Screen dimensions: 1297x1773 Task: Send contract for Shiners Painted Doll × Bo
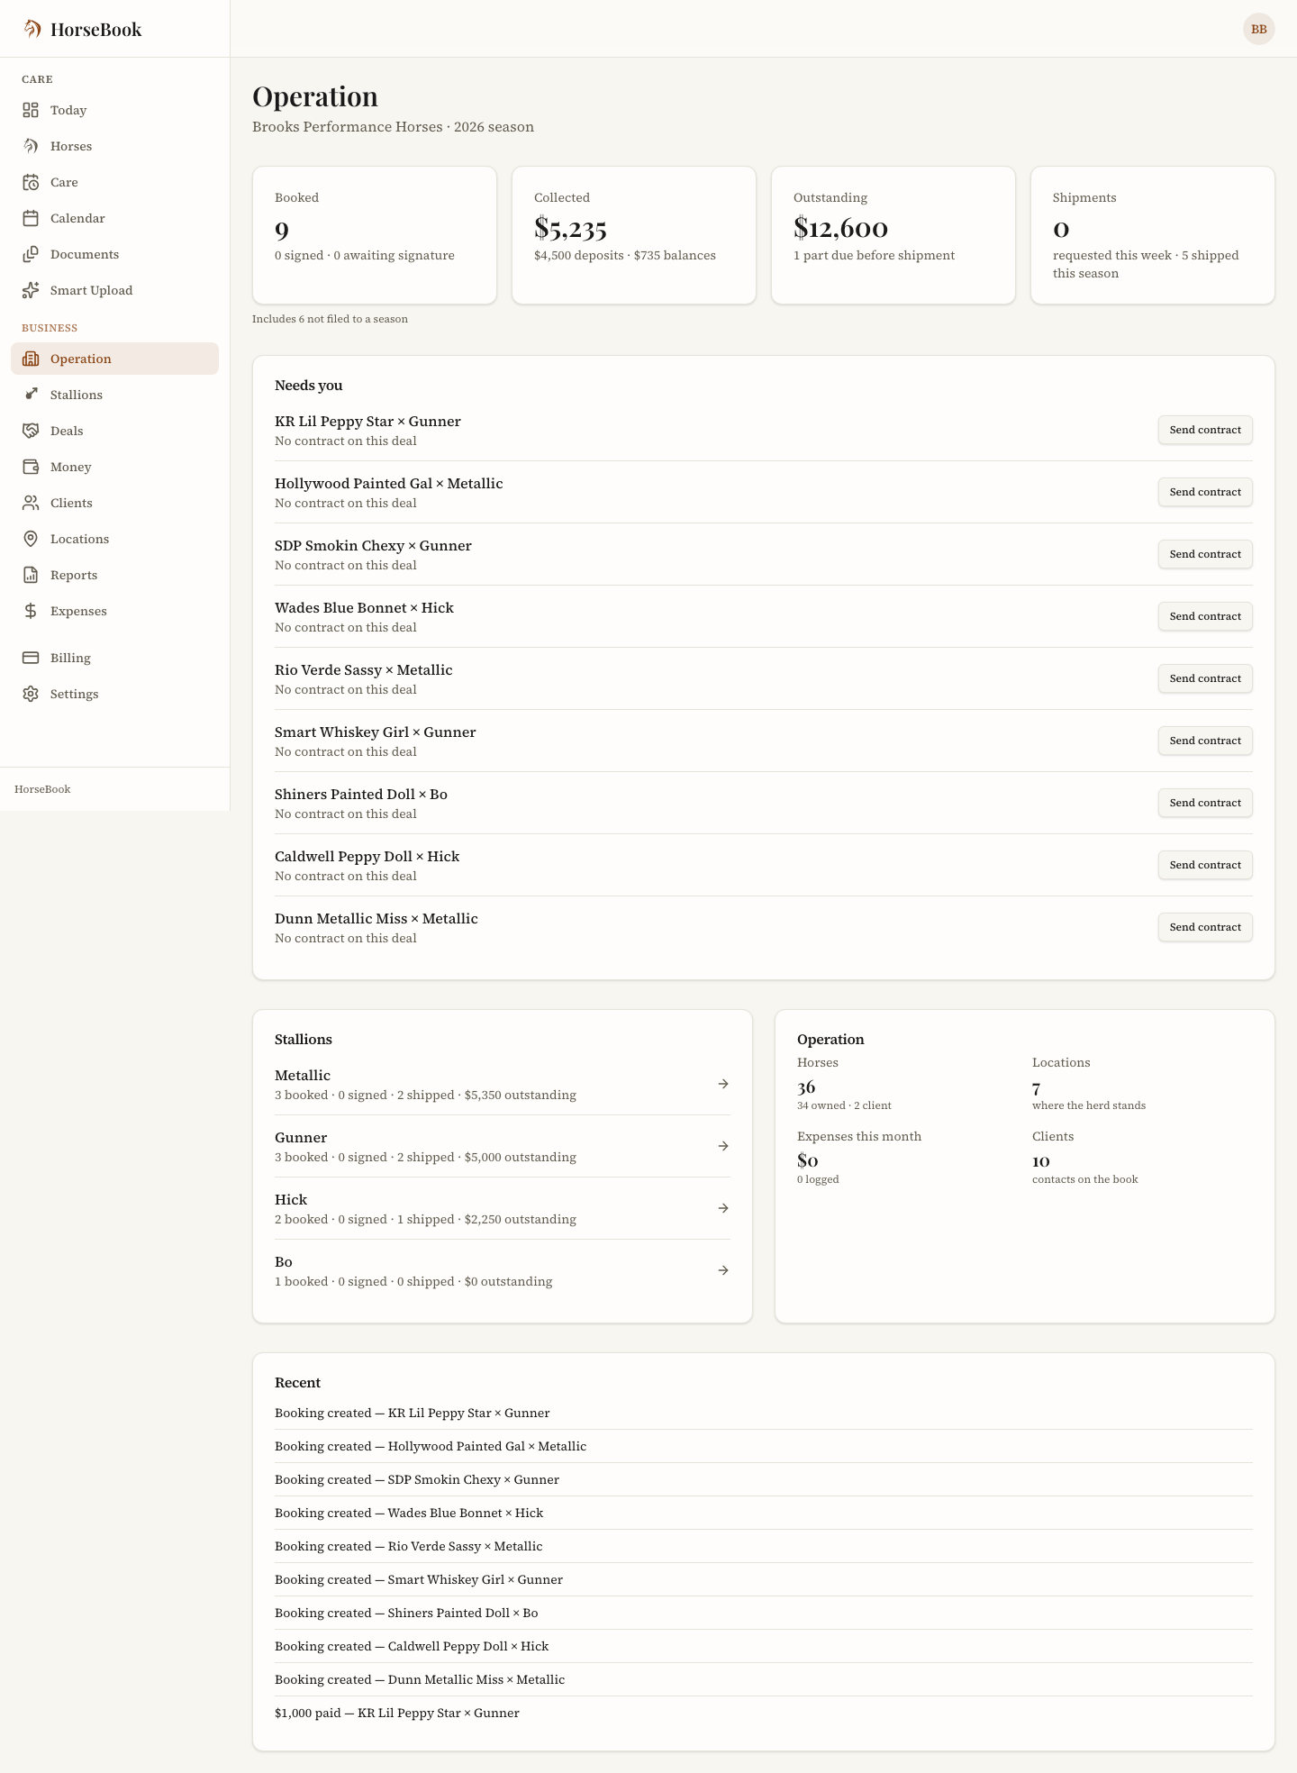(1205, 803)
